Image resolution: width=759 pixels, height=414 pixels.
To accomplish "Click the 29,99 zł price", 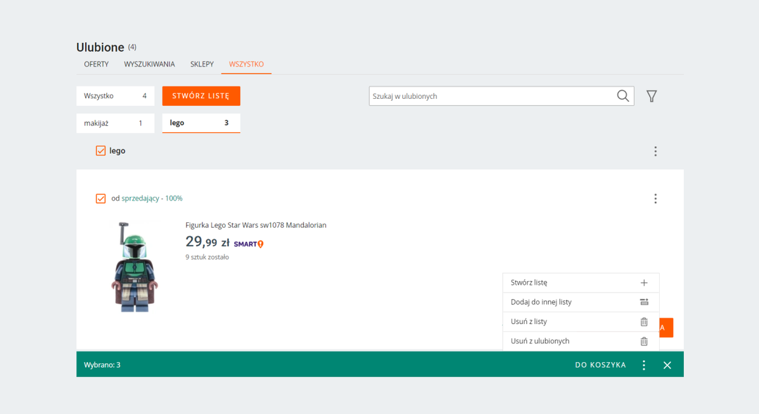I will coord(207,242).
